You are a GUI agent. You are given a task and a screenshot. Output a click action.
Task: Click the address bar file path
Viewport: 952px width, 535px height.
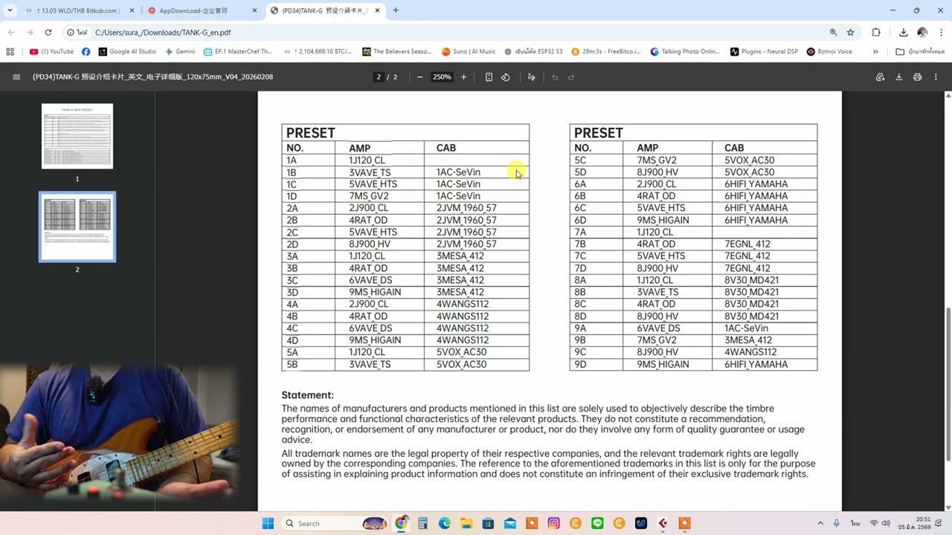(x=163, y=33)
